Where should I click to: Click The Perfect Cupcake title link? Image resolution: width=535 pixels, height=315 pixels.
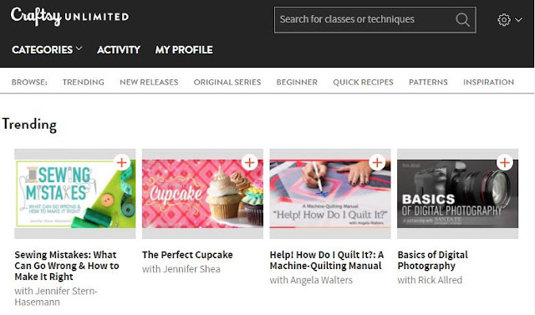[x=187, y=255]
